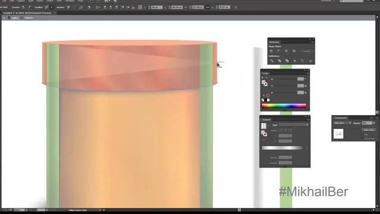The width and height of the screenshot is (380, 214).
Task: Click the third color value field in the Color panel
Action: tap(300, 93)
